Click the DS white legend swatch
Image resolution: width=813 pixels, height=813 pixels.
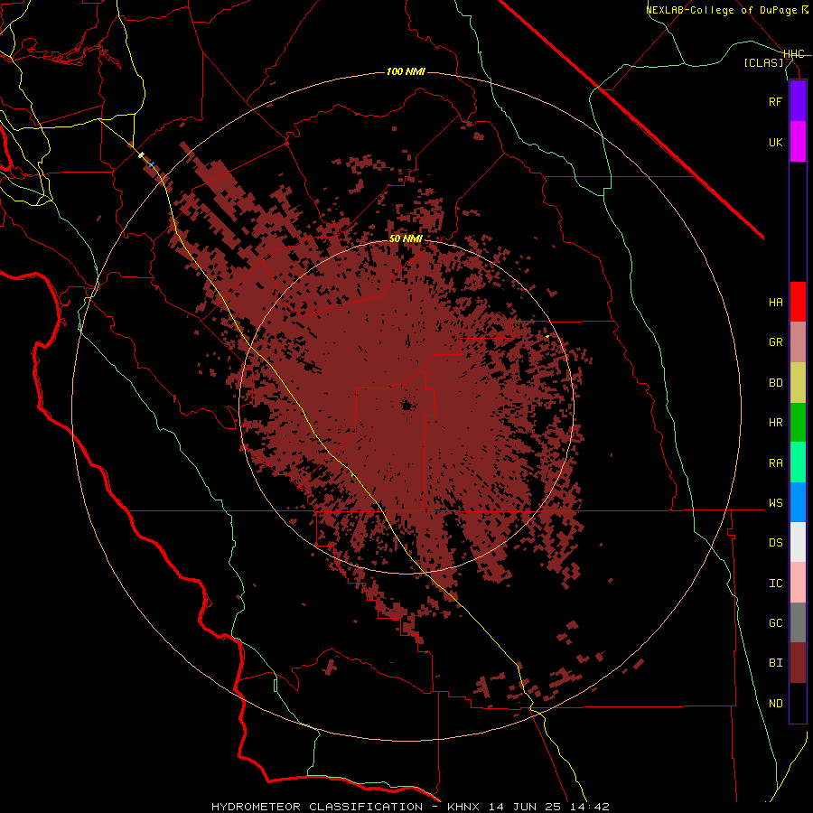(798, 542)
